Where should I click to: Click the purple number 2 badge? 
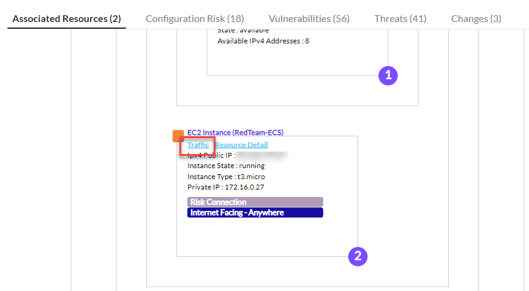(x=358, y=256)
